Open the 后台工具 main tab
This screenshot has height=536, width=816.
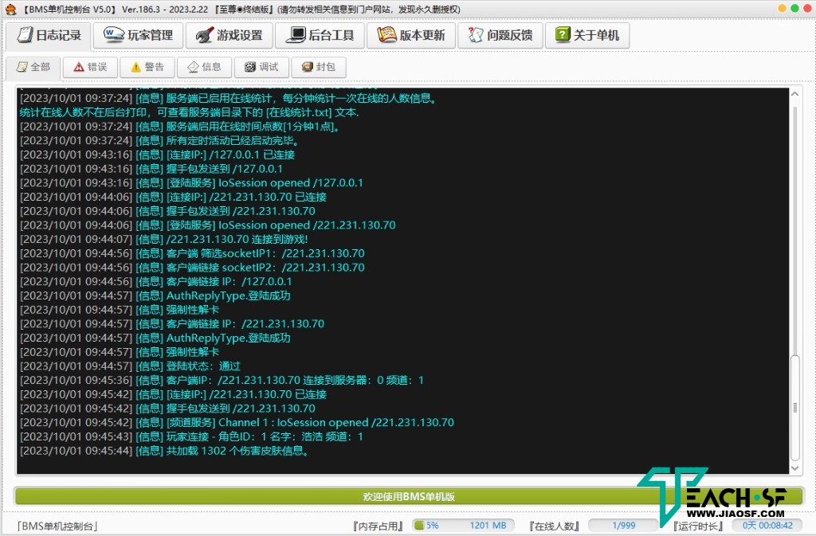320,35
